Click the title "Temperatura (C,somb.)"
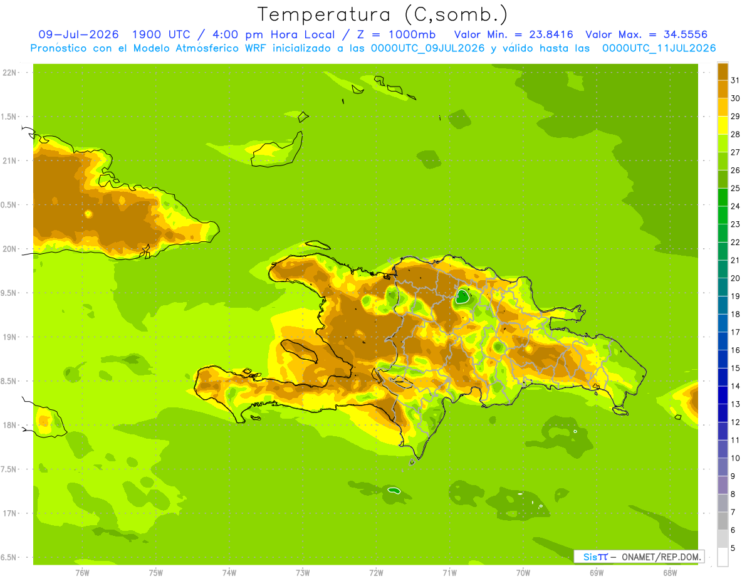This screenshot has width=752, height=581. (x=382, y=14)
